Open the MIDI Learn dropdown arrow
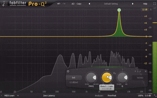The image size is (157, 98). pos(18,96)
